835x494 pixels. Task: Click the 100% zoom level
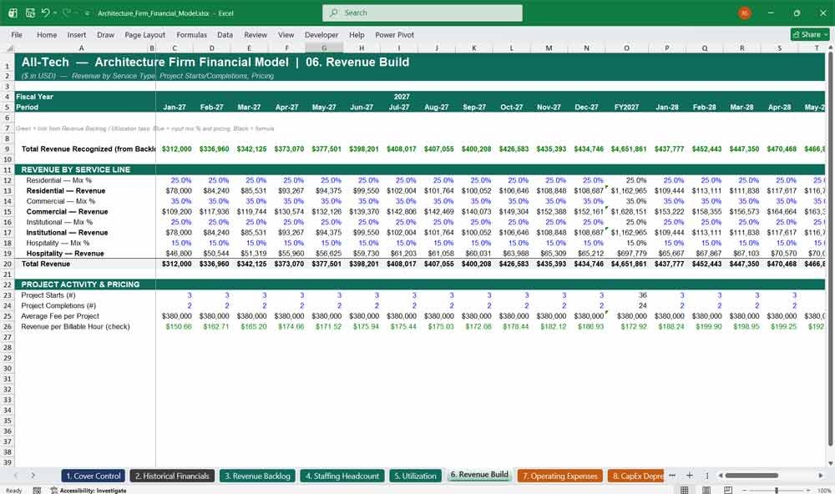[x=824, y=491]
